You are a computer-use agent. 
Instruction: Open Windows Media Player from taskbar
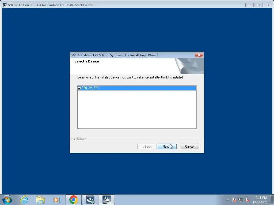coord(57,200)
